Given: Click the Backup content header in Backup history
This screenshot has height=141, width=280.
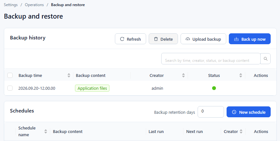Looking at the screenshot, I should pos(90,75).
